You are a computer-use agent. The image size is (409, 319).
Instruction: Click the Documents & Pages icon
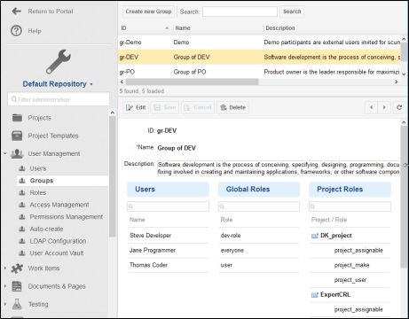(x=17, y=286)
